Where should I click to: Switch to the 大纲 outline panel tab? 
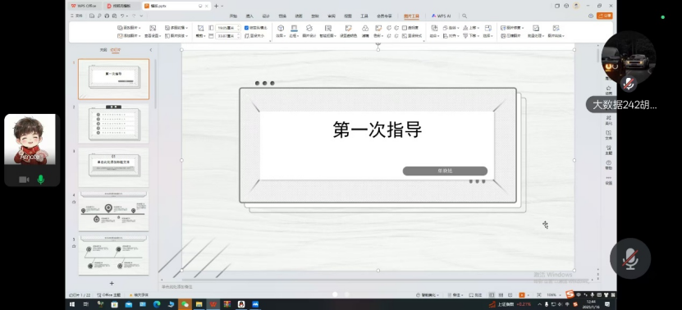(x=103, y=50)
